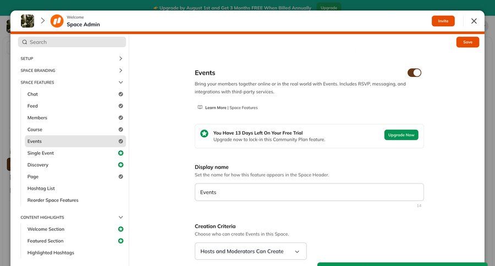Open Reorder Space Features menu item
Image resolution: width=495 pixels, height=266 pixels.
click(x=53, y=200)
